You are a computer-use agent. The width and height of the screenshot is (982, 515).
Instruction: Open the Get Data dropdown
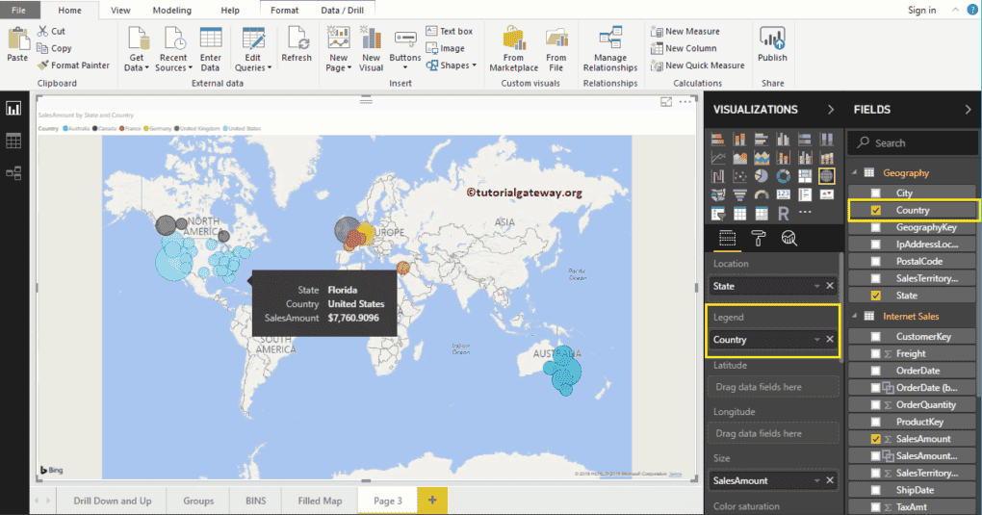click(x=137, y=50)
